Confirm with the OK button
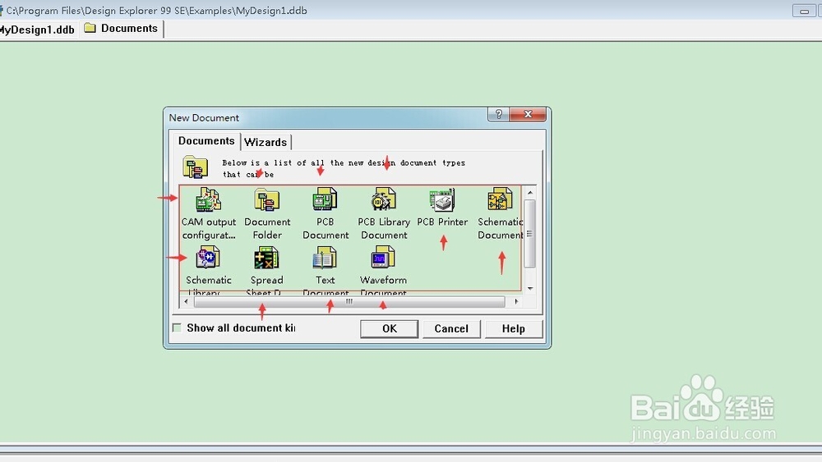 389,328
